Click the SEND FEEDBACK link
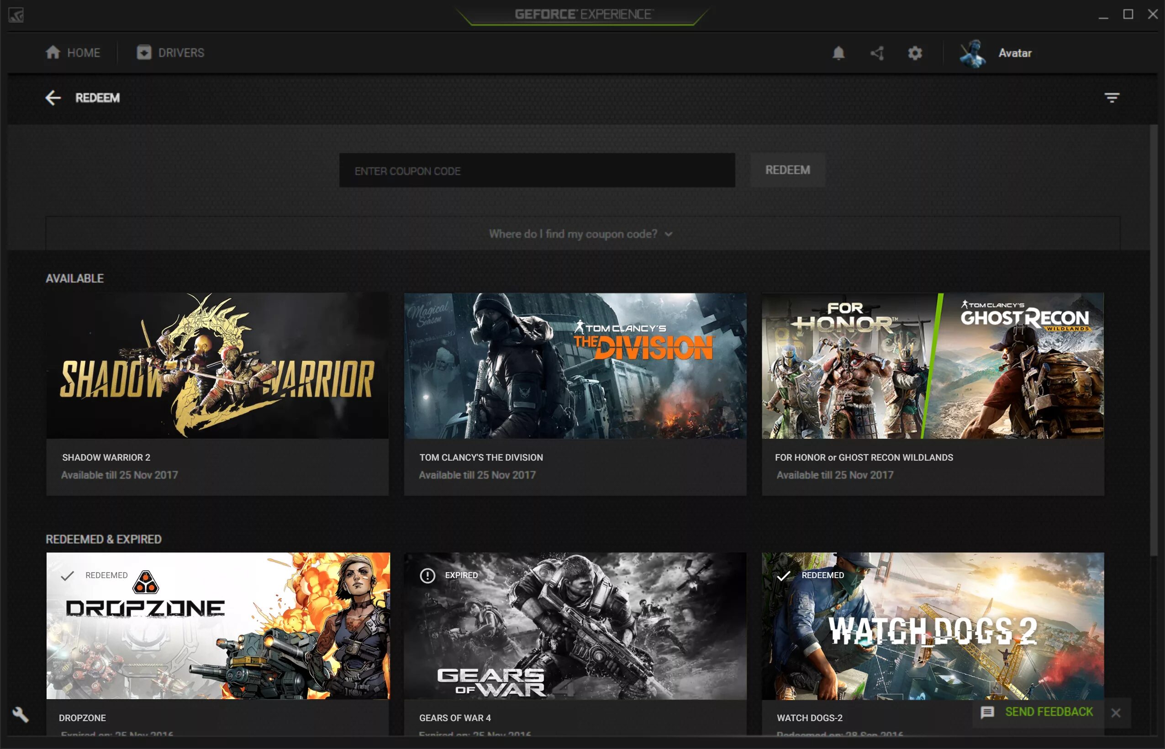 (x=1049, y=712)
